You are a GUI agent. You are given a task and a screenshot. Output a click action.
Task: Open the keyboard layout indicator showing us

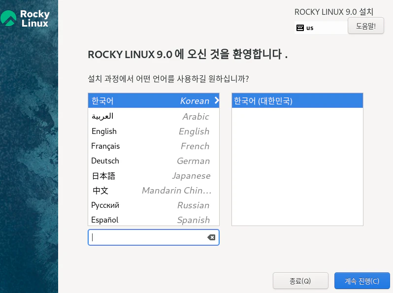coord(321,28)
